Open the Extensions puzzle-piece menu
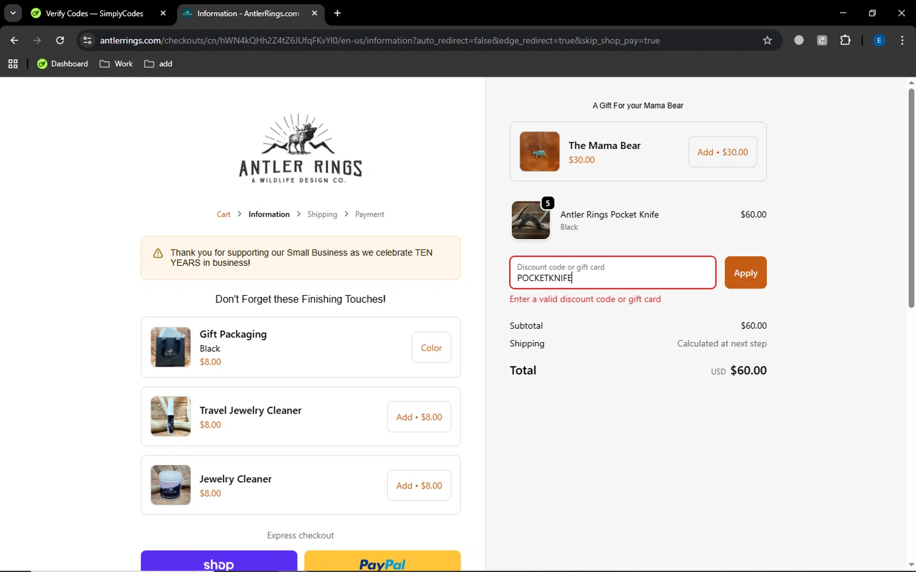 point(845,40)
